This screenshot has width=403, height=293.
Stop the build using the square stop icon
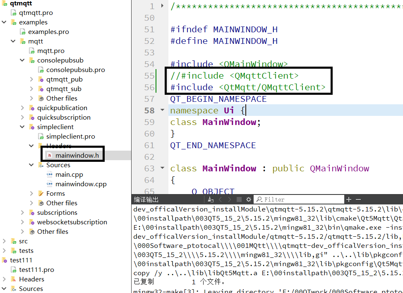point(238,199)
